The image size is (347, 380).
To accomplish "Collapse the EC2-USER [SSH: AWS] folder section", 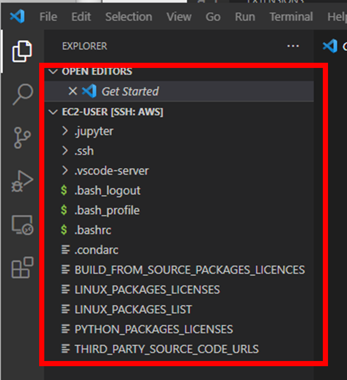I will pyautogui.click(x=53, y=112).
